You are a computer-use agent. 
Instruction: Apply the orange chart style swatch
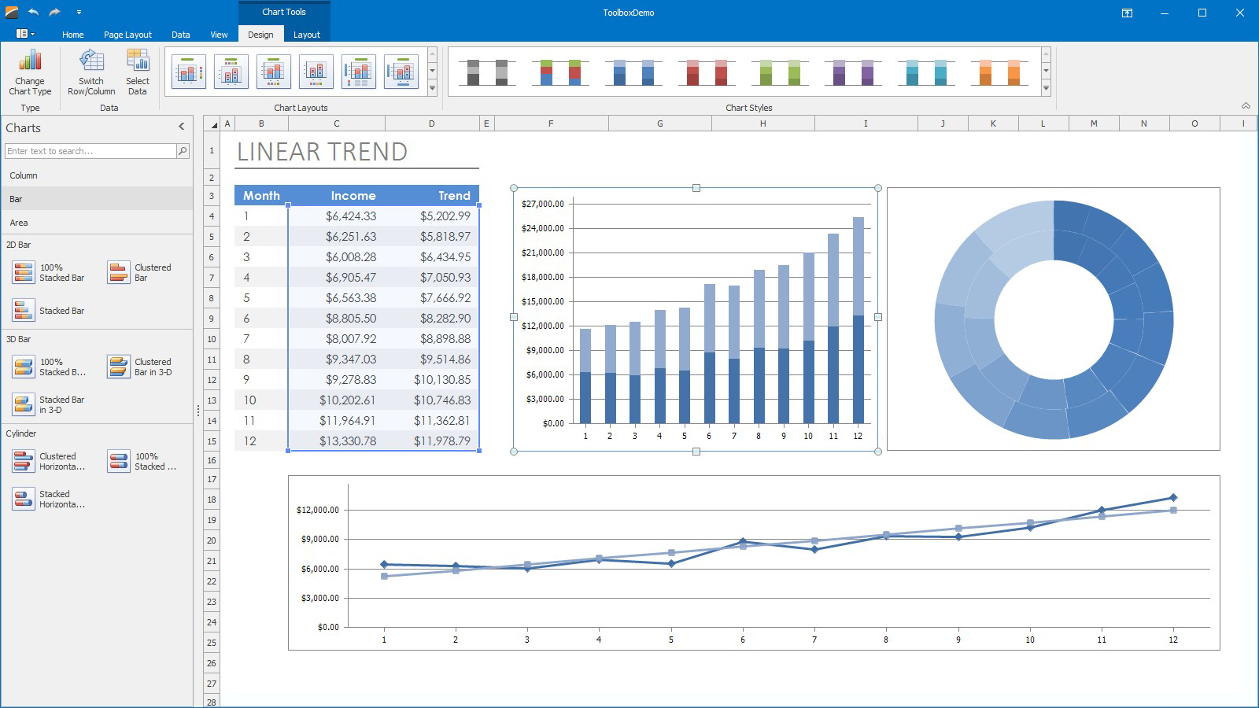pos(999,72)
